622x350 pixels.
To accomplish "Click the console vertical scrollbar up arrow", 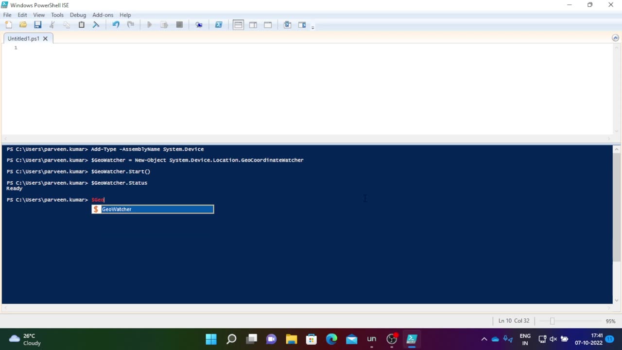I will pos(616,149).
